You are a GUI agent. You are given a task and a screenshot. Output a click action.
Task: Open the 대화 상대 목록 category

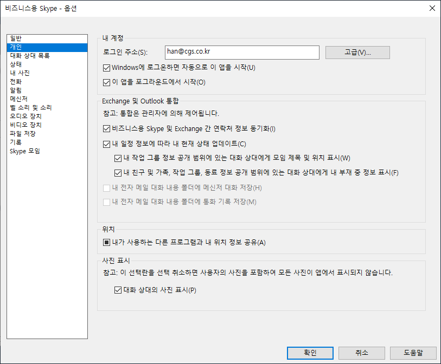click(47, 56)
